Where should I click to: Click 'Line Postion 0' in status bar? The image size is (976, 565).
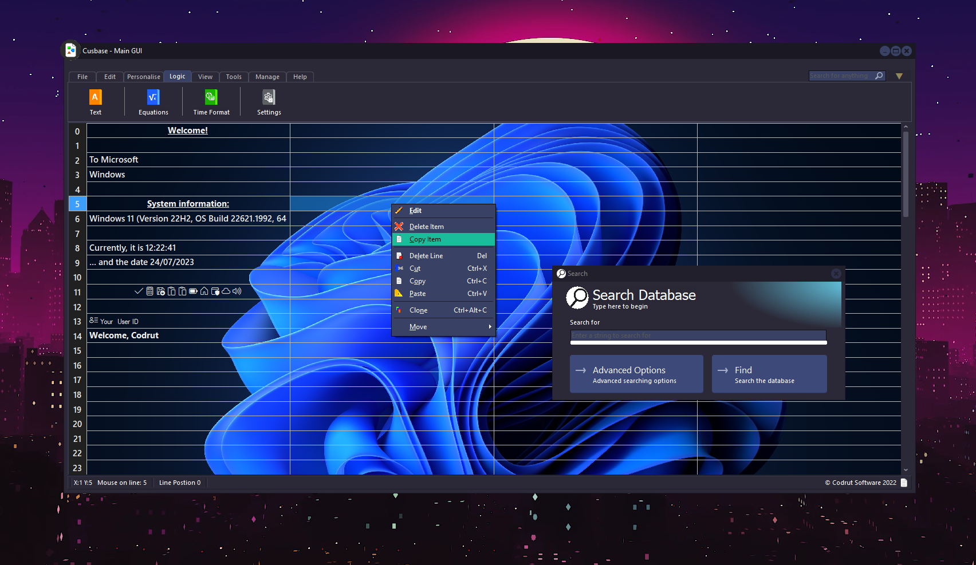[180, 483]
